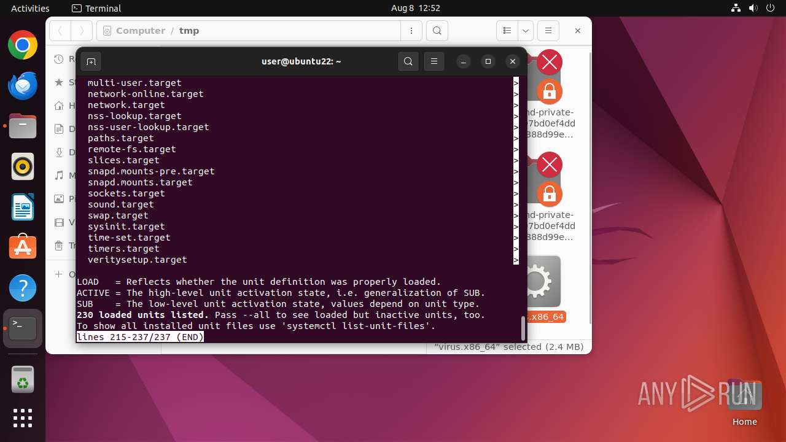Open Home folder on desktop
Viewport: 786px width, 442px height.
744,402
